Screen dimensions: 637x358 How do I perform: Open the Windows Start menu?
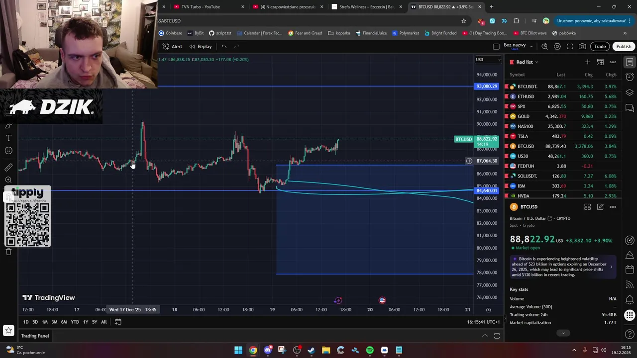[238, 350]
